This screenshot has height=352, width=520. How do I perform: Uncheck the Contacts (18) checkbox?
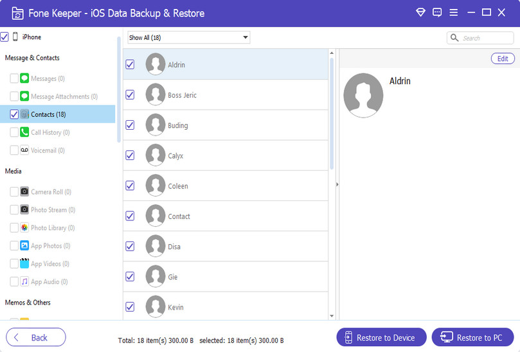click(14, 114)
